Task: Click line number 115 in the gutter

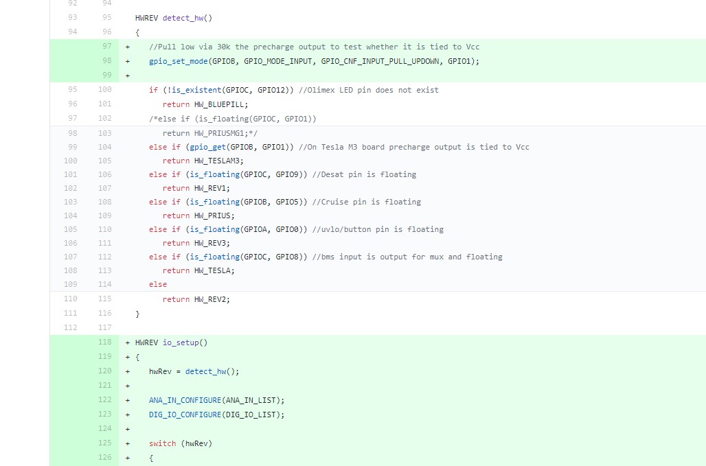Action: (104, 299)
